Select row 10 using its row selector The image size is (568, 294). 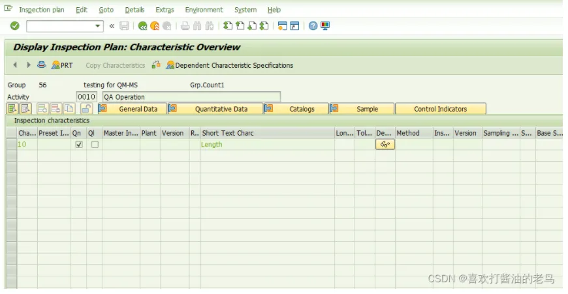pyautogui.click(x=12, y=144)
